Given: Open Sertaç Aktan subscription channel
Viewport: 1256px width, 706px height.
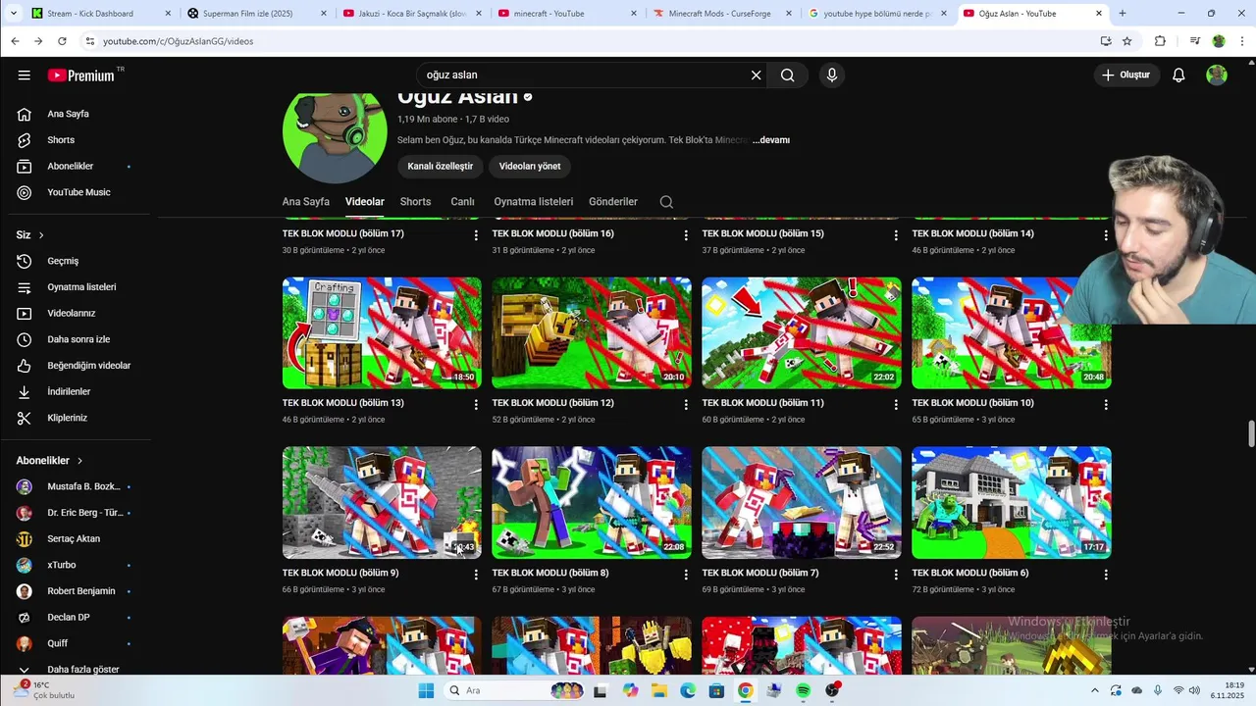Looking at the screenshot, I should [76, 539].
